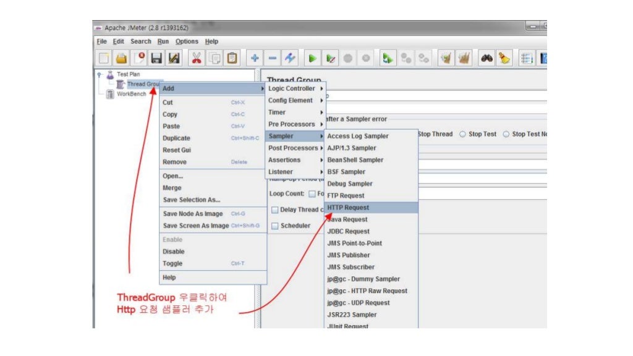Click the Close test plan toolbar icon
Screen dimensions: 633x356
click(x=139, y=59)
